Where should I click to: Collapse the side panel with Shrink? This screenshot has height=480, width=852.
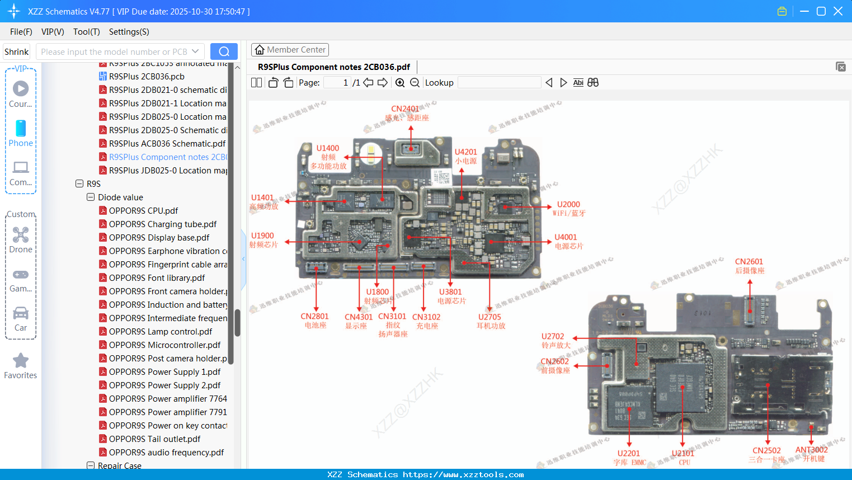pos(17,52)
